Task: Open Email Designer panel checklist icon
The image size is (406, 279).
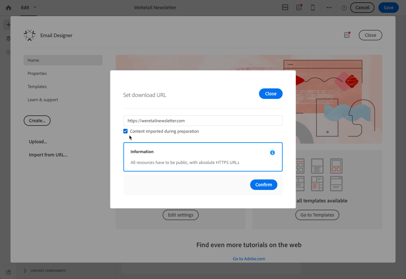Action: (x=347, y=35)
